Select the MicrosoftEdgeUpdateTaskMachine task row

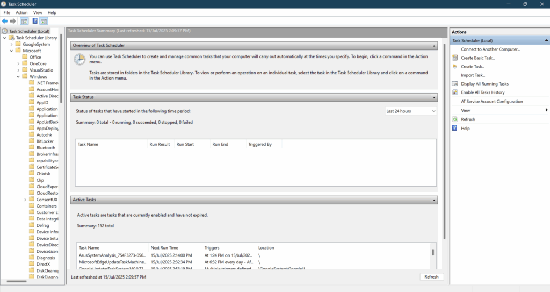click(x=254, y=262)
